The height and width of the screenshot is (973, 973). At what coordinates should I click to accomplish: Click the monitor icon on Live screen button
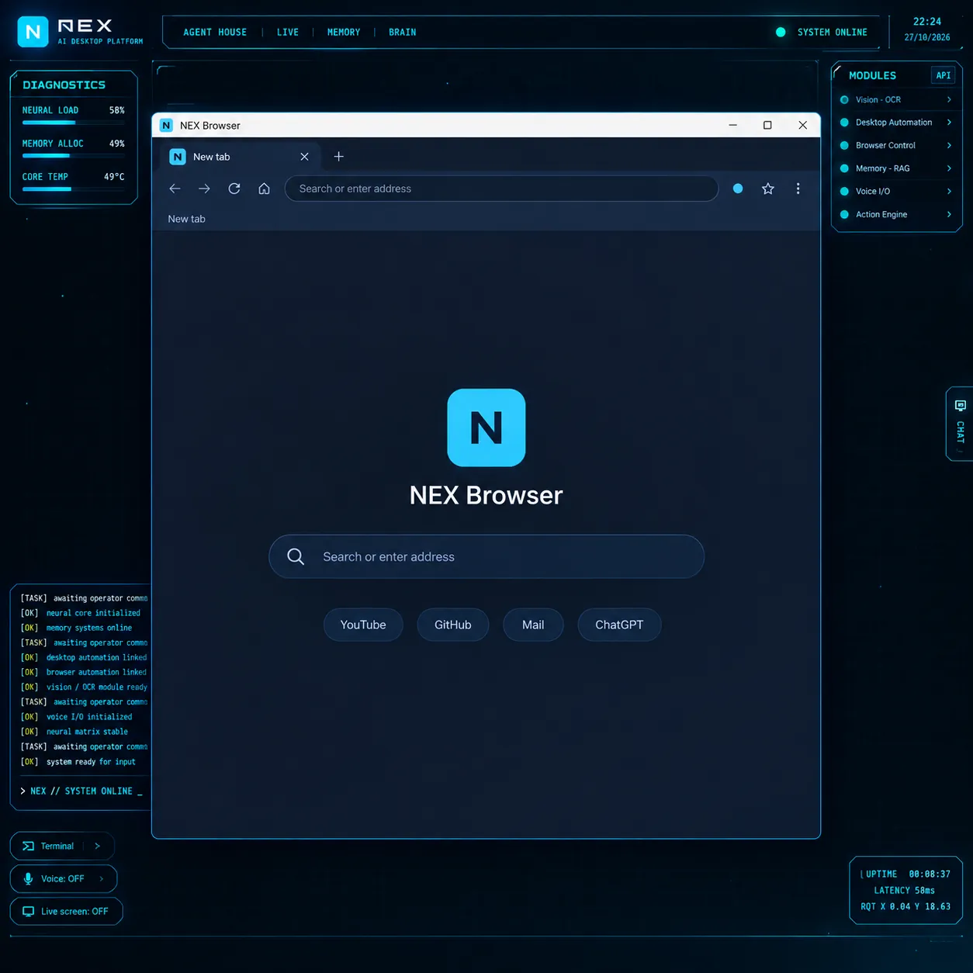pos(28,911)
